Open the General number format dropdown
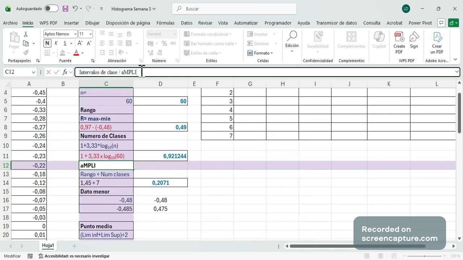This screenshot has width=463, height=260. (175, 34)
